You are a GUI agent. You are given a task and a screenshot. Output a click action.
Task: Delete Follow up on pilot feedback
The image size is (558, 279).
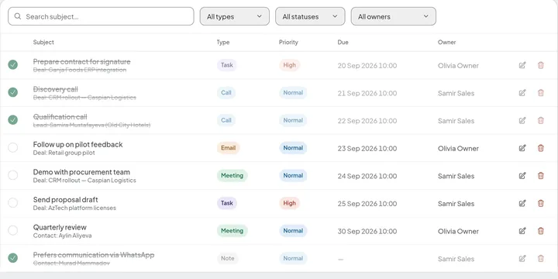(541, 148)
